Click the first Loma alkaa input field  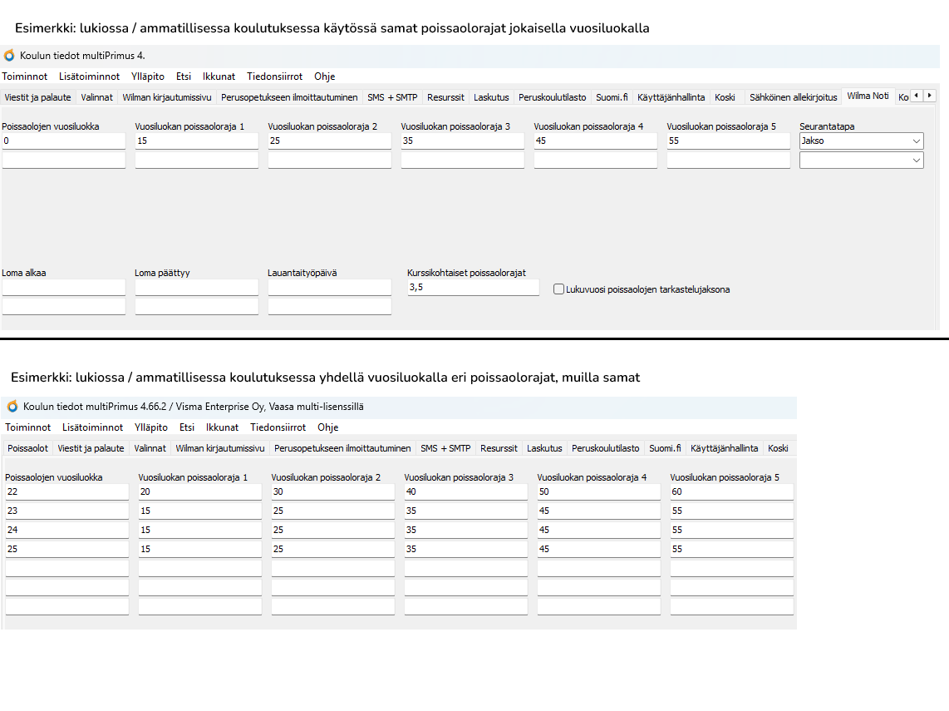[64, 288]
